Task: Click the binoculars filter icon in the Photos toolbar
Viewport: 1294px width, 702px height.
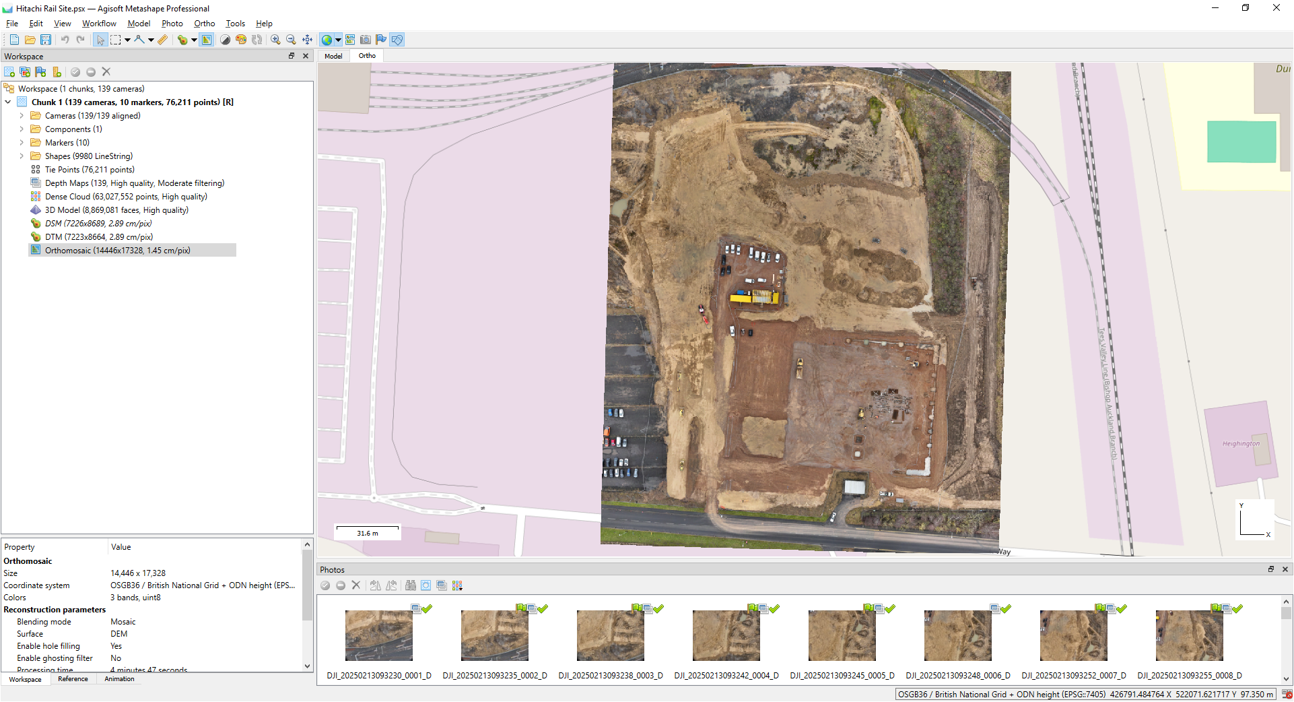Action: tap(410, 585)
